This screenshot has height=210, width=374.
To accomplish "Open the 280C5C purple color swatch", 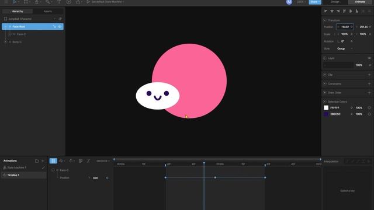I will (x=326, y=114).
